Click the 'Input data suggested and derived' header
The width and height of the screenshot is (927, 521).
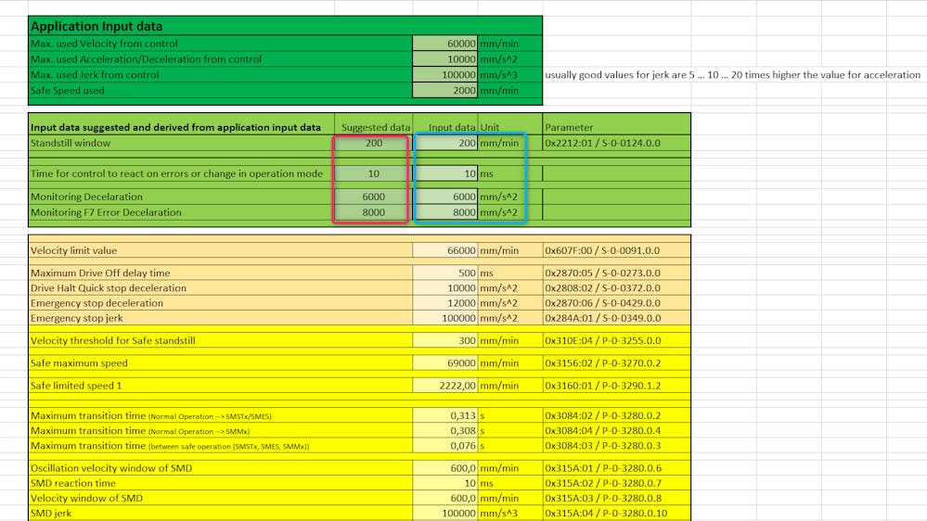coord(175,128)
